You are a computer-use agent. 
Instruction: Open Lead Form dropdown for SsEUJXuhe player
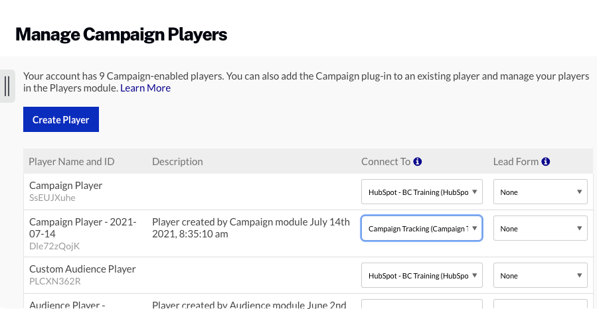(540, 192)
